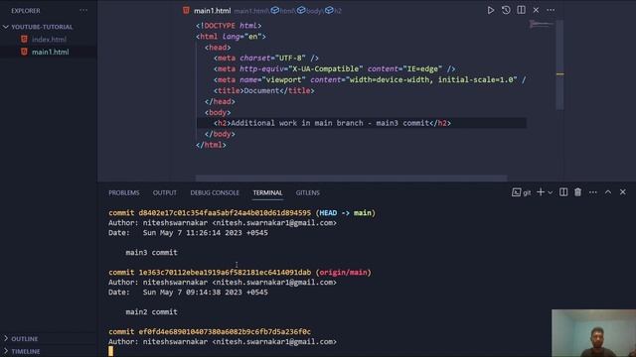
Task: Kill terminal with the trash icon
Action: click(577, 192)
